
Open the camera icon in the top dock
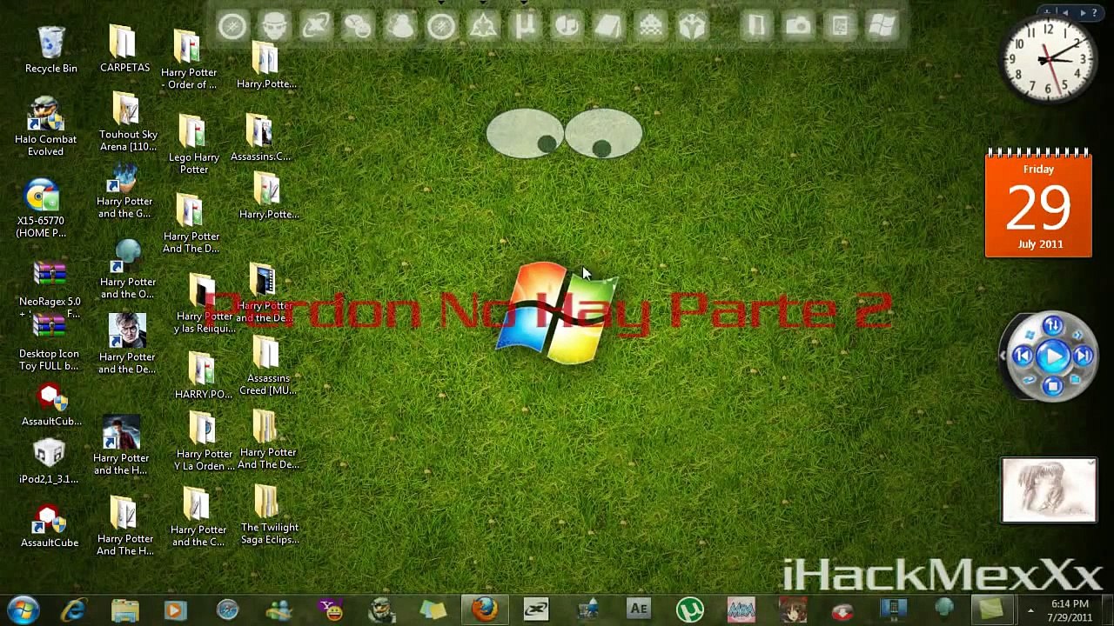(x=798, y=26)
